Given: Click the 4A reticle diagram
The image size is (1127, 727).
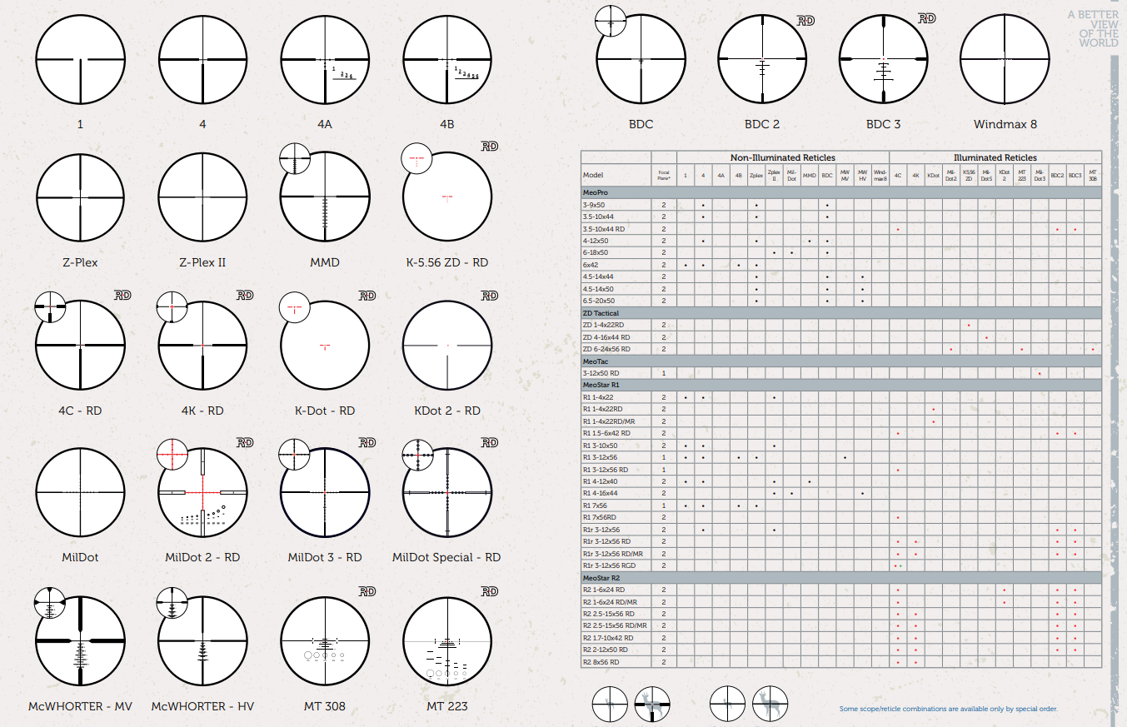Looking at the screenshot, I should click(325, 59).
